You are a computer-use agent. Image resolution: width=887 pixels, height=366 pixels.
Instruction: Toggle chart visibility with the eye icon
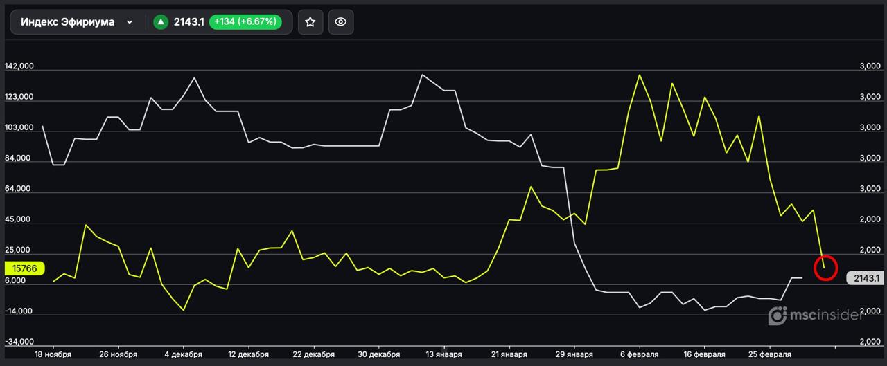click(340, 22)
